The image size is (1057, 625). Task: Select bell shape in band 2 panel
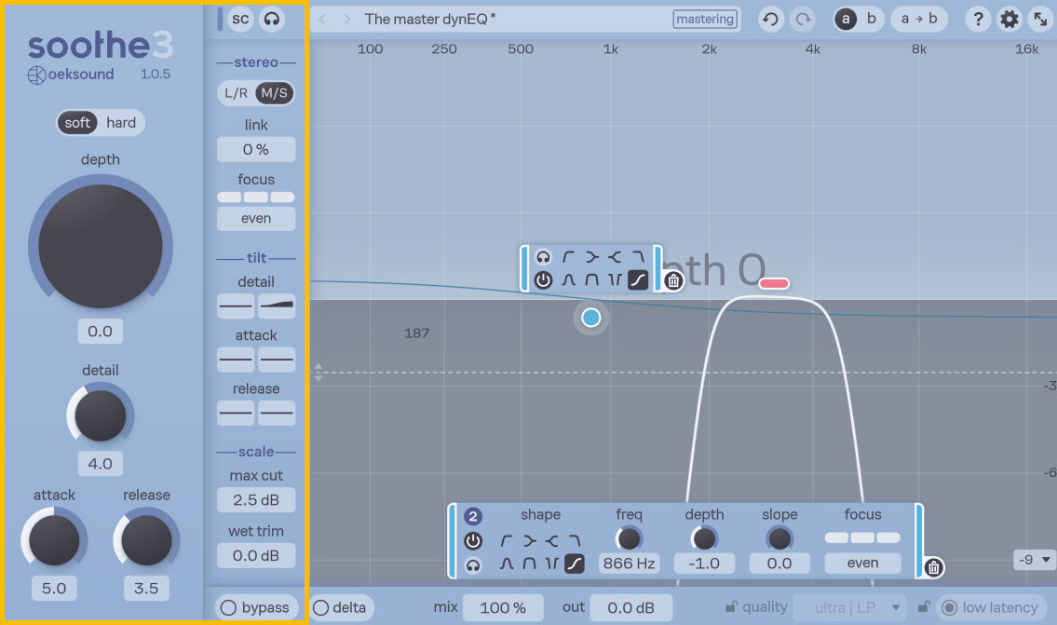tap(507, 564)
